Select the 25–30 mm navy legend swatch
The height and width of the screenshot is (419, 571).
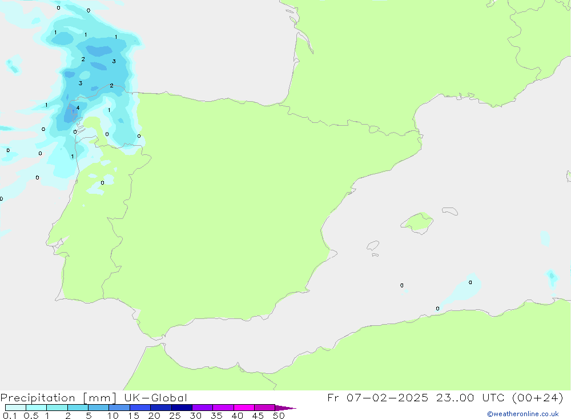point(182,408)
